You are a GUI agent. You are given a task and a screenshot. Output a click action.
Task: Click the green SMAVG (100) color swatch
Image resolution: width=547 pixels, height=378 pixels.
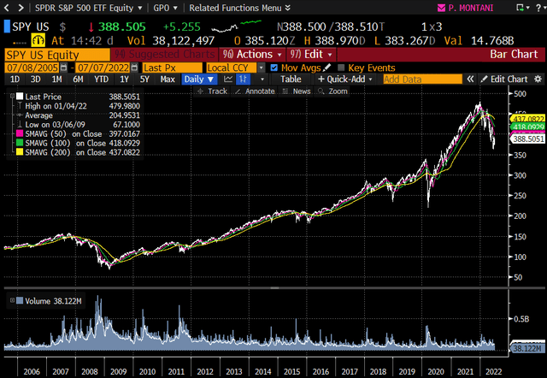[x=20, y=143]
